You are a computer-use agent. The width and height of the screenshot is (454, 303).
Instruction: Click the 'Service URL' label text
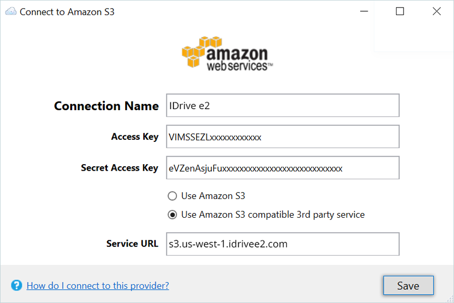coord(132,244)
